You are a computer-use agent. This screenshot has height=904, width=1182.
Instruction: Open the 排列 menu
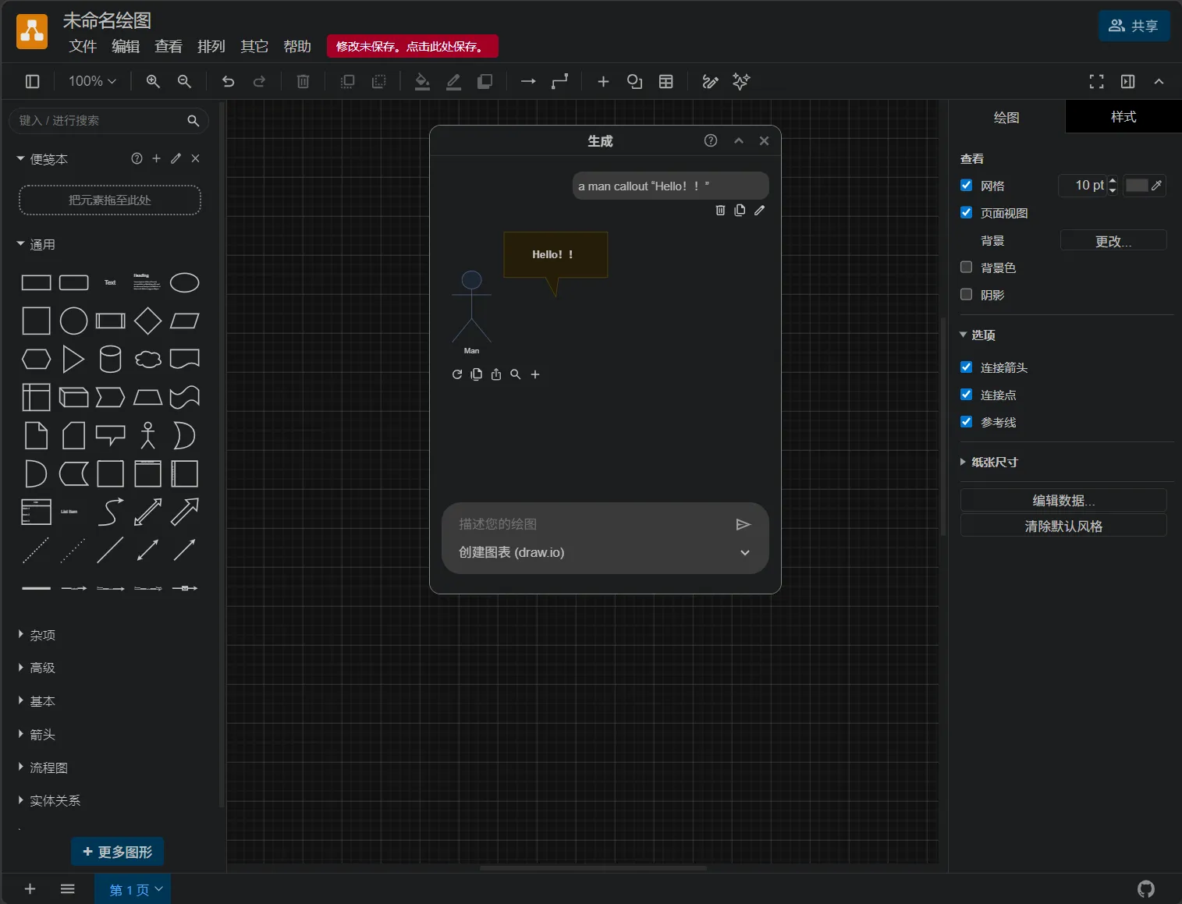(211, 47)
